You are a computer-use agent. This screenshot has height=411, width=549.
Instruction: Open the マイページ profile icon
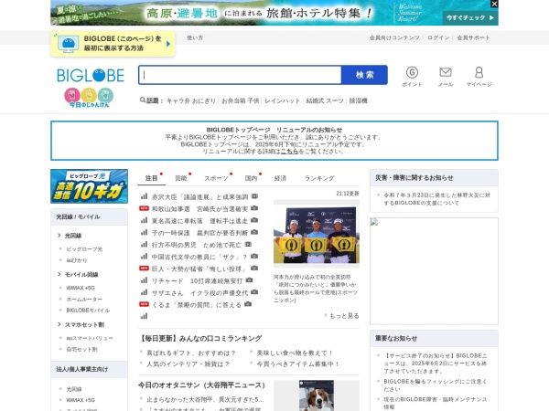pos(479,77)
